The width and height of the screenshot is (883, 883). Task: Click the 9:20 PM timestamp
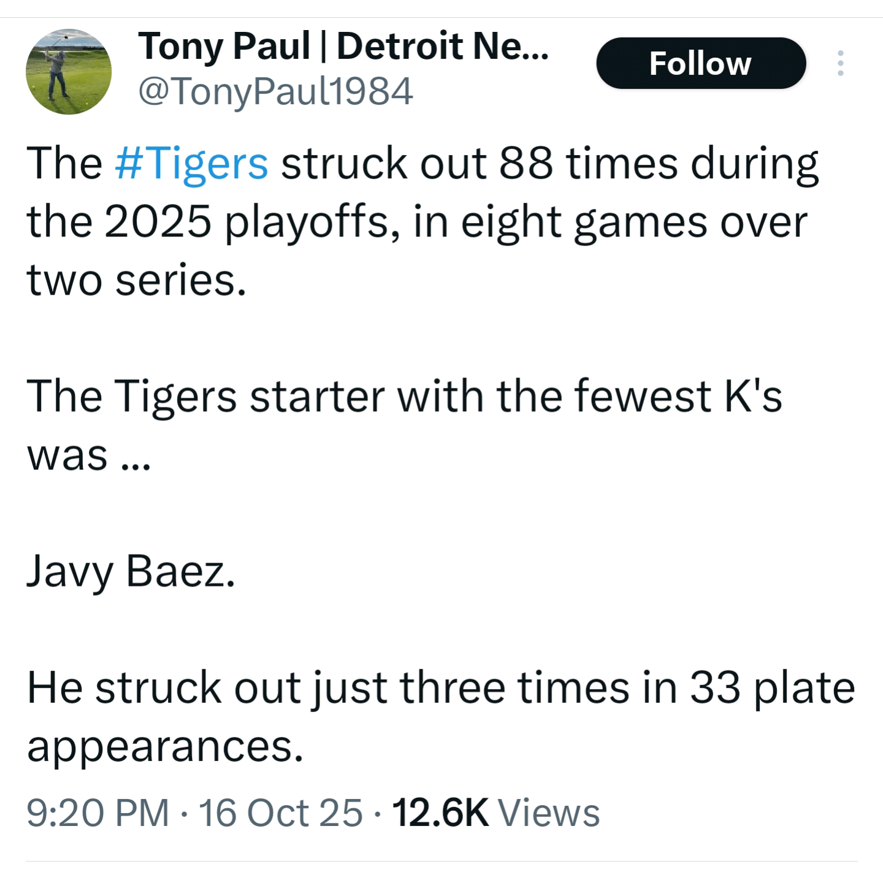coord(97,813)
